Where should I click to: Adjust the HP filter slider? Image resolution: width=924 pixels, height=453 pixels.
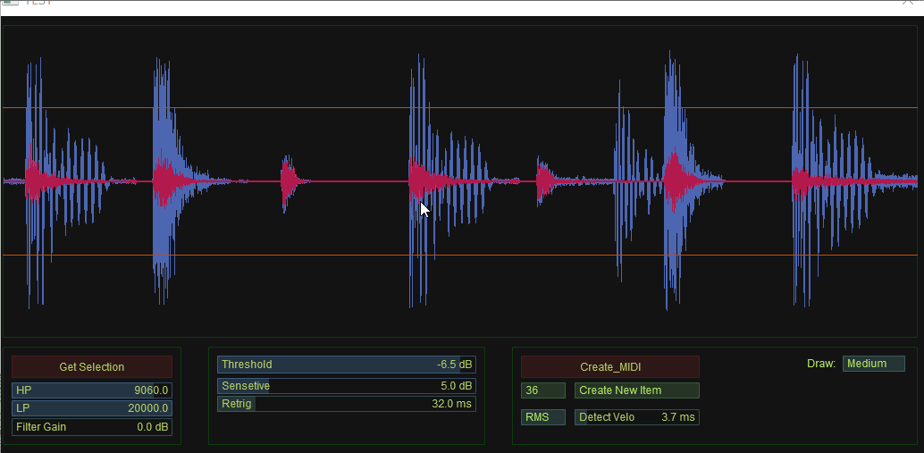point(92,390)
